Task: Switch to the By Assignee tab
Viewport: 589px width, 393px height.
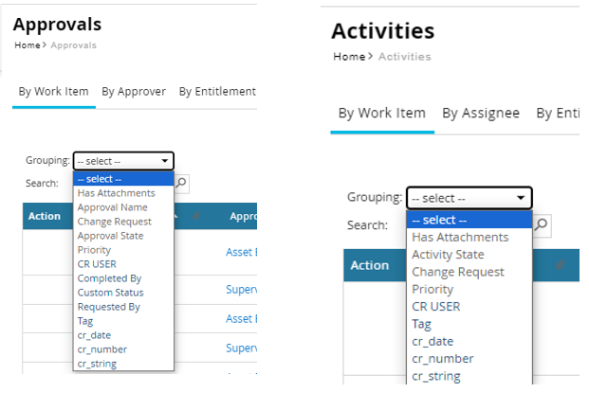Action: click(x=481, y=113)
